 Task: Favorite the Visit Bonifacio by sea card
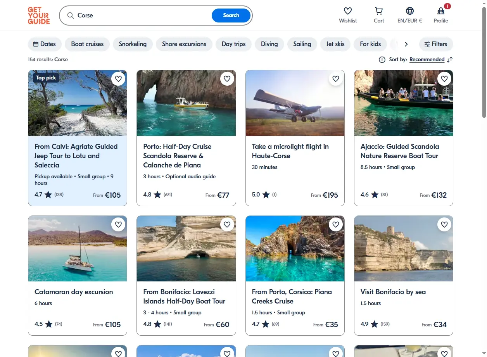(x=444, y=224)
